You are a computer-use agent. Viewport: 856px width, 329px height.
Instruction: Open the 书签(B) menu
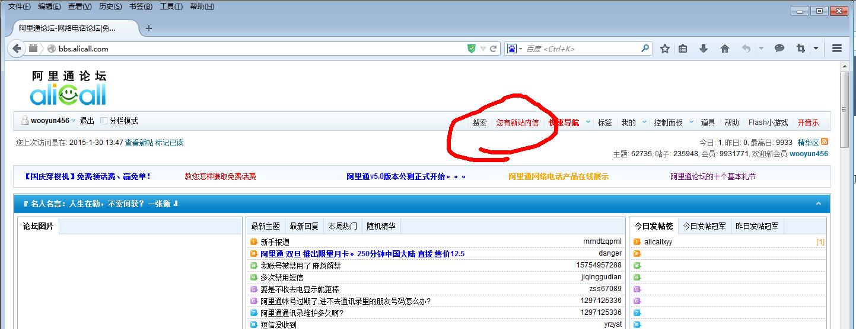point(141,7)
